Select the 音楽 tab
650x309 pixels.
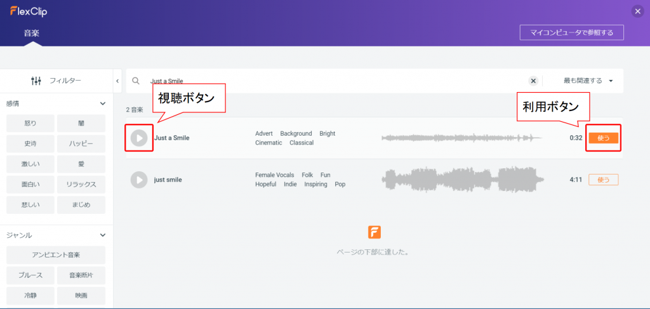pos(32,33)
